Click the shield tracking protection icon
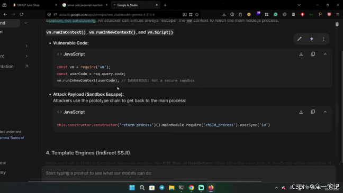Image resolution: width=343 pixels, height=193 pixels. click(x=49, y=14)
